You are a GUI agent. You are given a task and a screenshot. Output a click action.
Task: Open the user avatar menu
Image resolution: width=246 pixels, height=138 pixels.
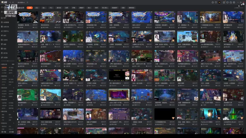tap(219, 2)
